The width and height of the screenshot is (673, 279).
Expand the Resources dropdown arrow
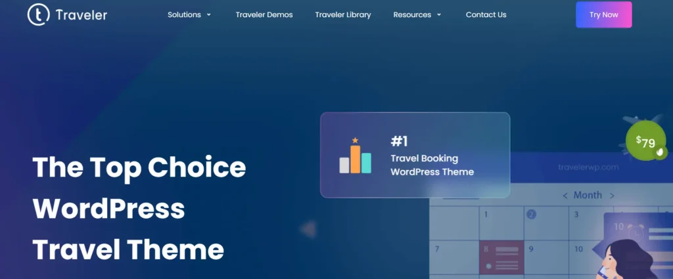click(x=439, y=14)
